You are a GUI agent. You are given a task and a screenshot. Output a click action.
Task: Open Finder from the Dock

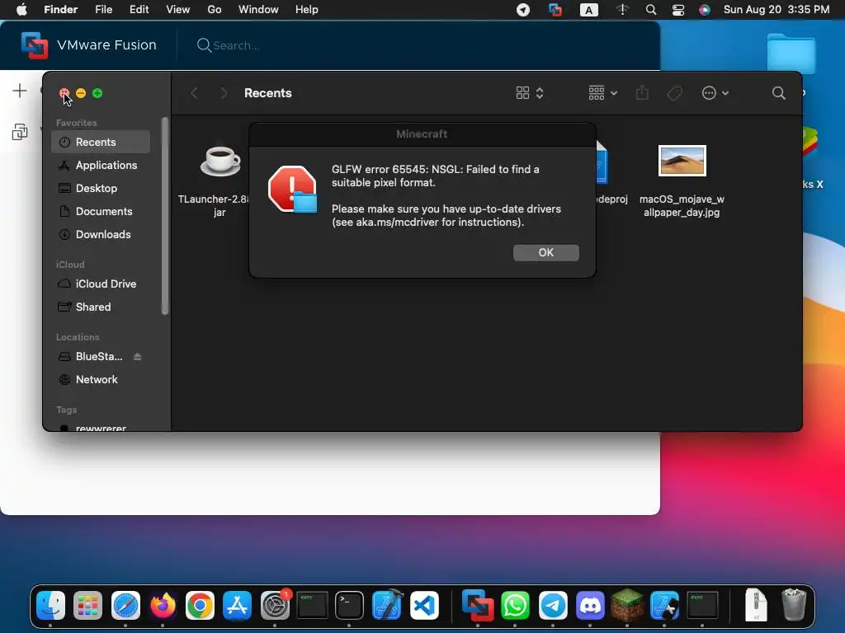coord(50,605)
